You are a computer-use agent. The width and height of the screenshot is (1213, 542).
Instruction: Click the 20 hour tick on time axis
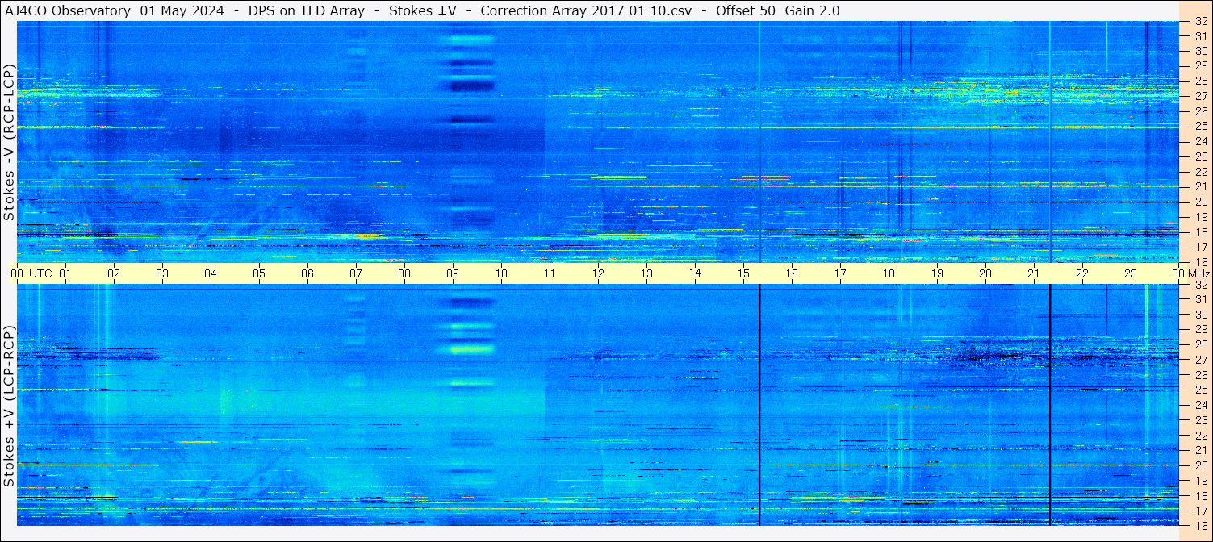click(x=985, y=273)
